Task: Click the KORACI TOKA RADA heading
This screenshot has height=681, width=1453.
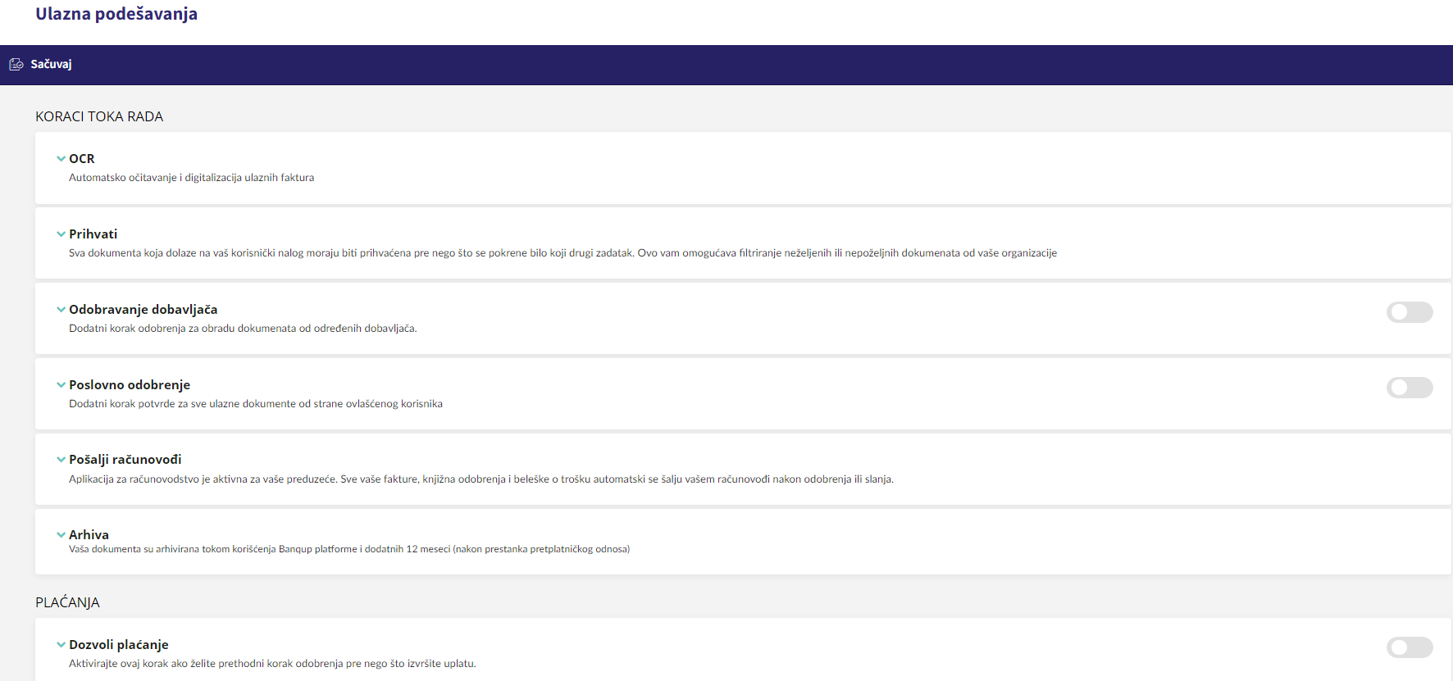Action: pos(99,116)
